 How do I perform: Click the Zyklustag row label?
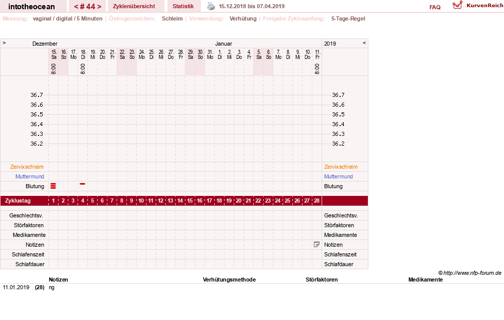tap(18, 201)
